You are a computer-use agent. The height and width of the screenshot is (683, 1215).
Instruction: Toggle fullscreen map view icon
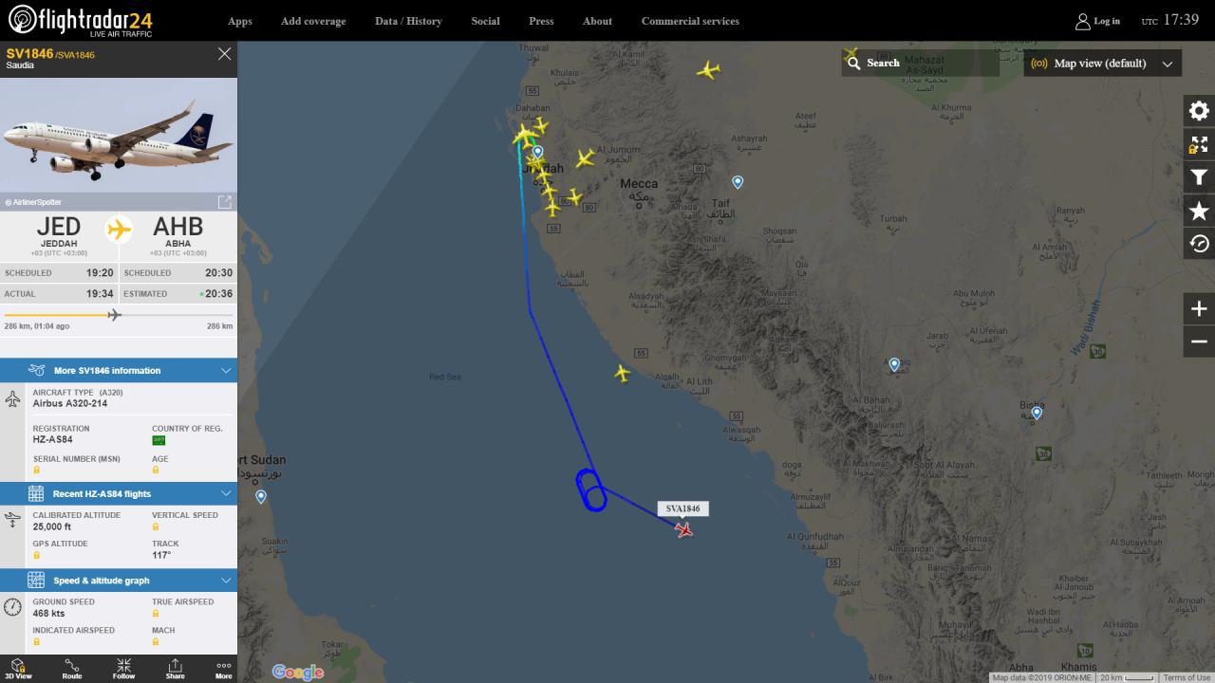(1199, 144)
